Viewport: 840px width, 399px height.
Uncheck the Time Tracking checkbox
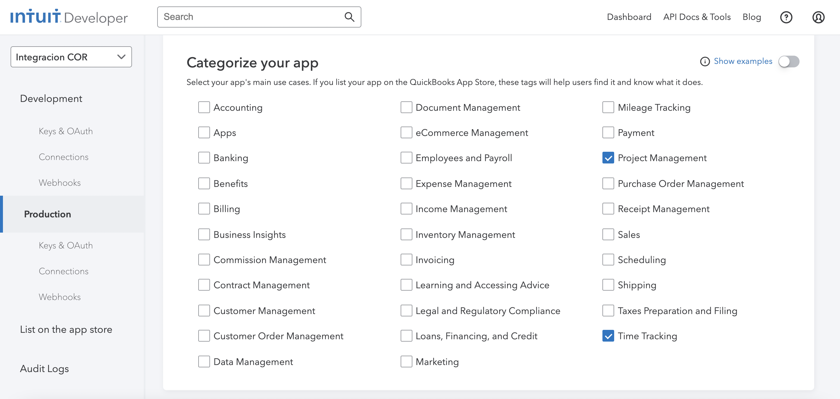(x=608, y=336)
